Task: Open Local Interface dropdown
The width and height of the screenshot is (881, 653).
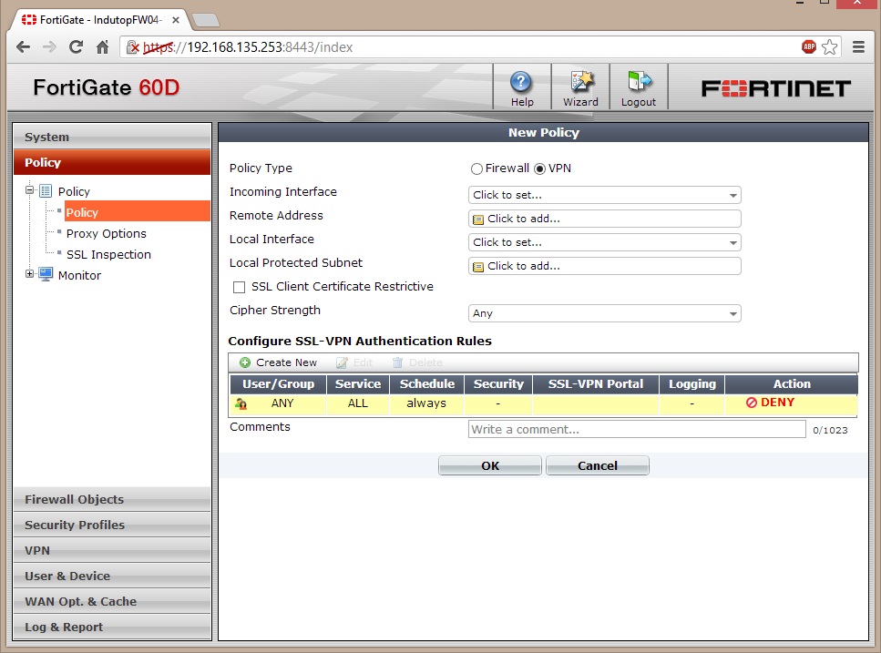Action: (605, 242)
